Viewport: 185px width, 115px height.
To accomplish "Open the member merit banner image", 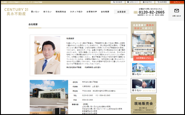I will [143, 40].
